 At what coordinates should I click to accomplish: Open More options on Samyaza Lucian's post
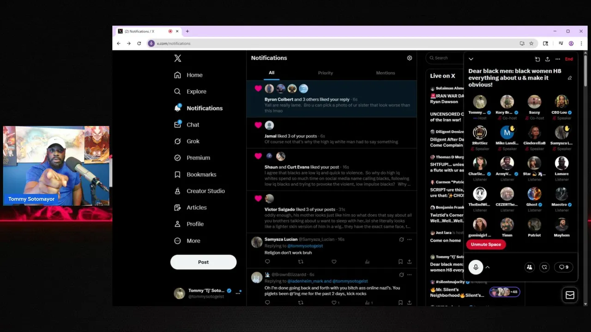pos(409,239)
